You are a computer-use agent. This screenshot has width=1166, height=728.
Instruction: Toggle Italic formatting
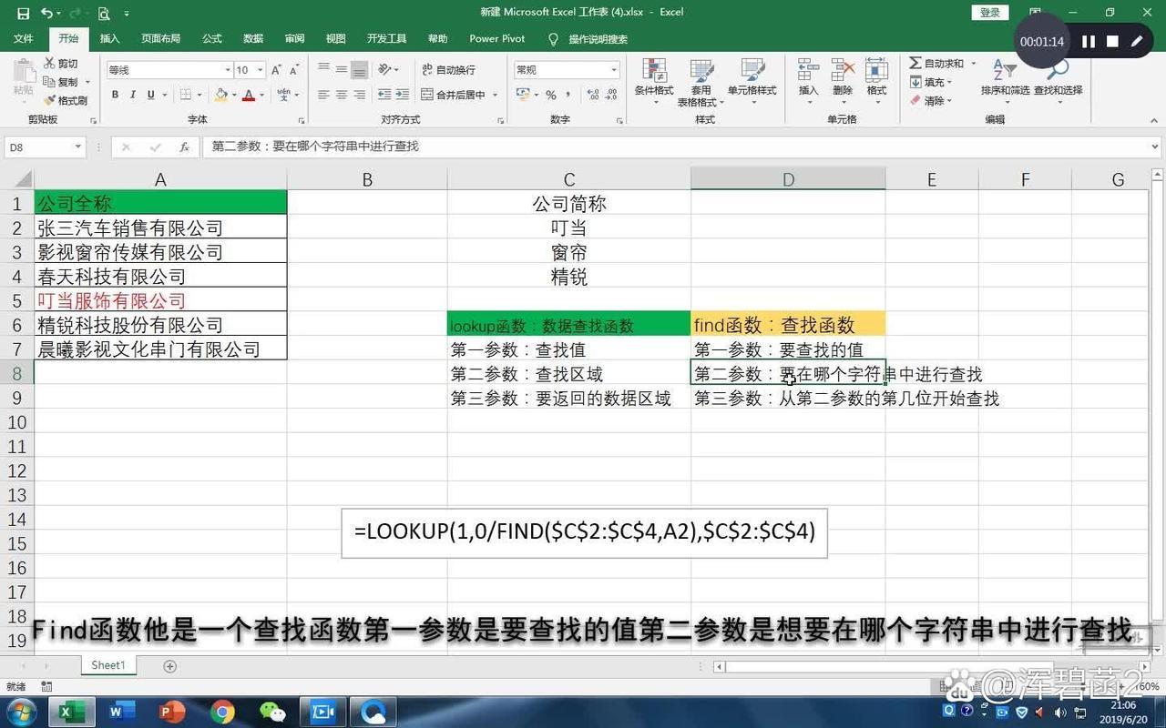133,95
